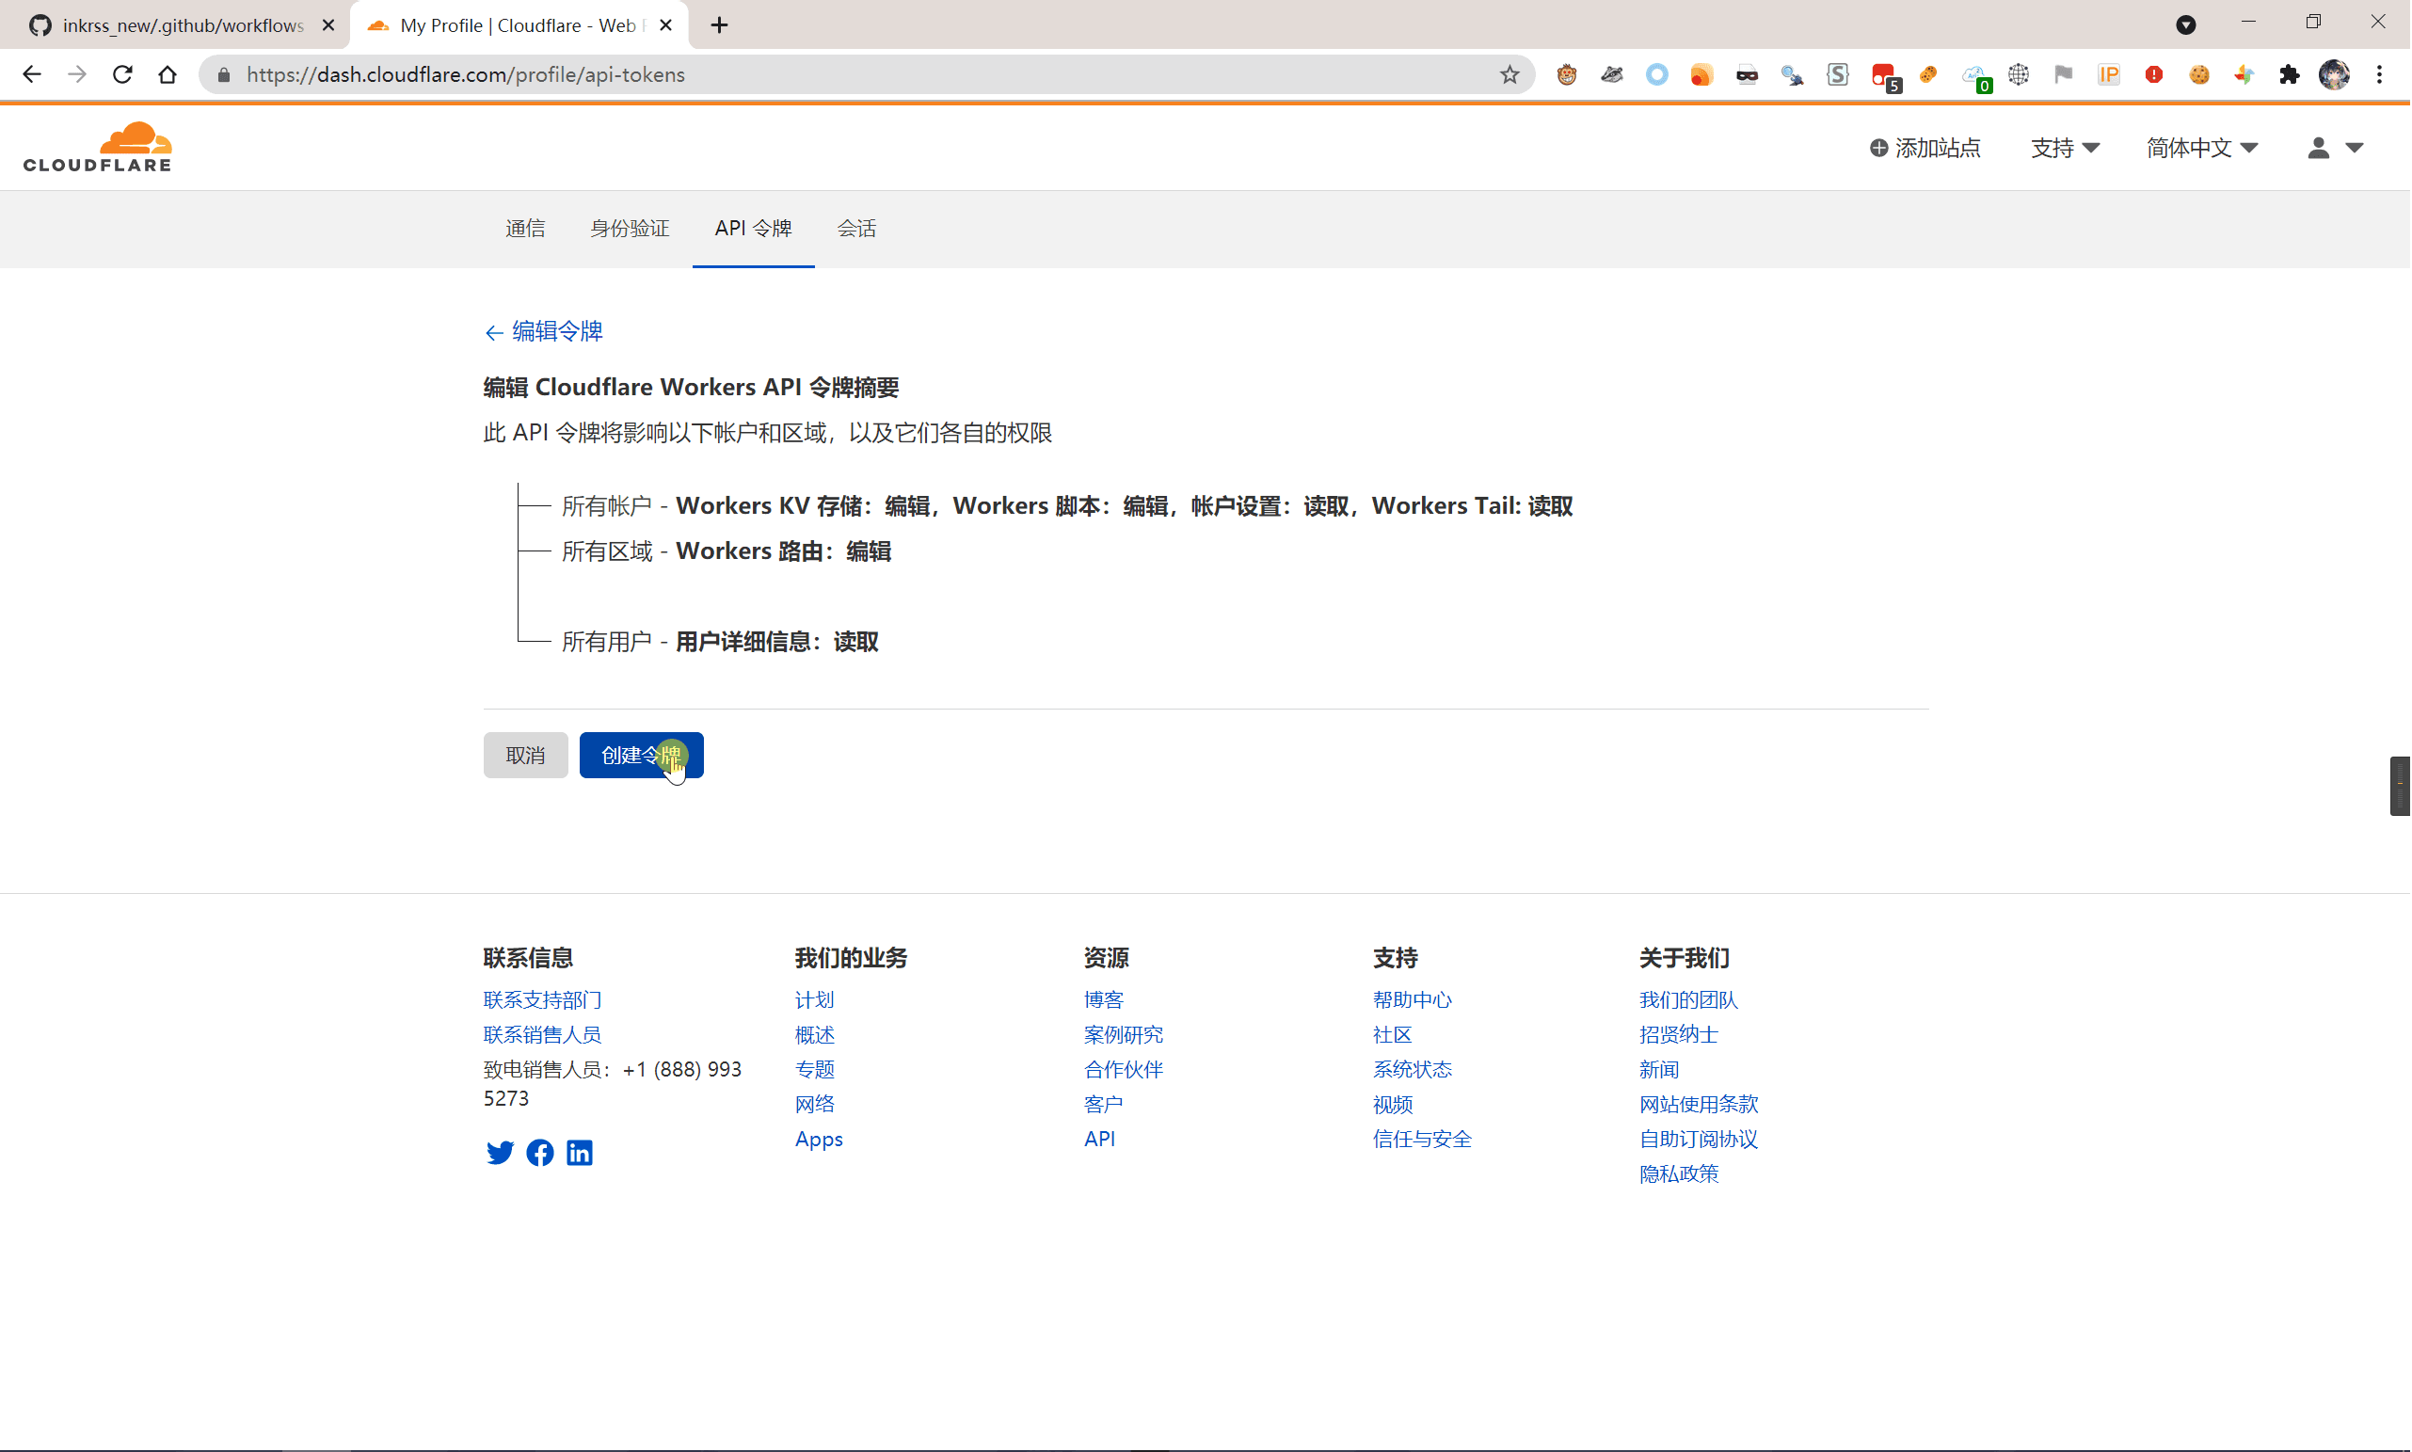
Task: Open the API footer link
Action: [x=1100, y=1139]
